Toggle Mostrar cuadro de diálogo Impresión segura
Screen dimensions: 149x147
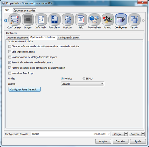pos(10,57)
